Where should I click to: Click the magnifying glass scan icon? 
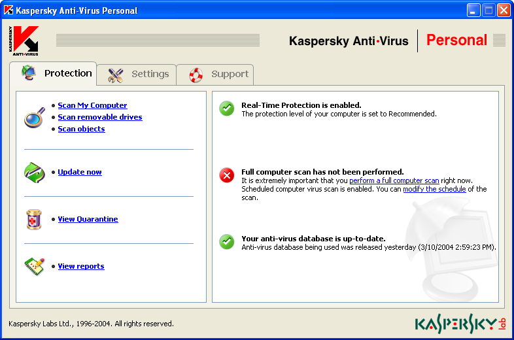pos(34,117)
